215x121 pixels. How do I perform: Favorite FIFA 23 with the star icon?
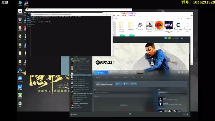pos(186,72)
